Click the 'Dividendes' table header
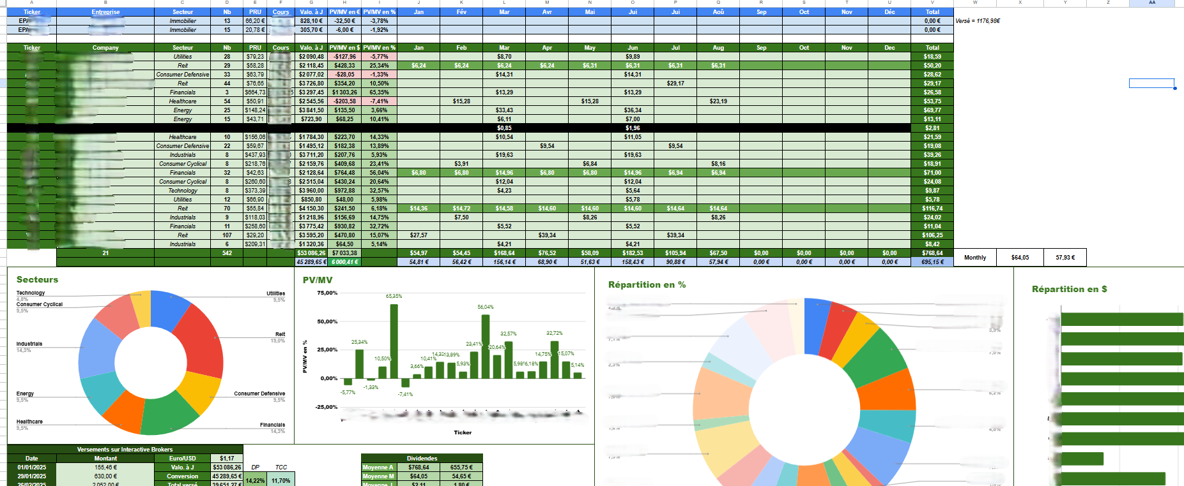This screenshot has height=486, width=1184. click(x=422, y=459)
